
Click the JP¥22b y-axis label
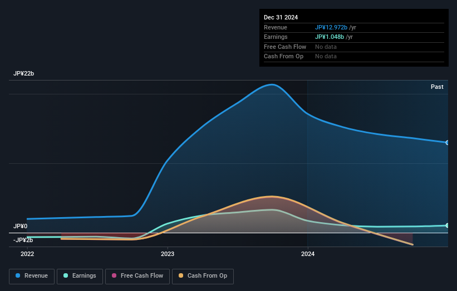23,73
